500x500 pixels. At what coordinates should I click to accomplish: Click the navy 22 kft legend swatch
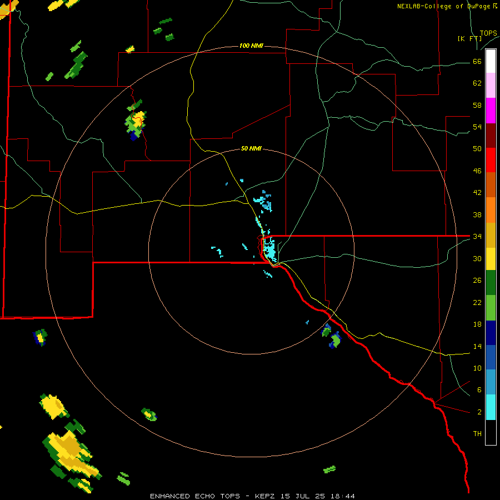(491, 333)
